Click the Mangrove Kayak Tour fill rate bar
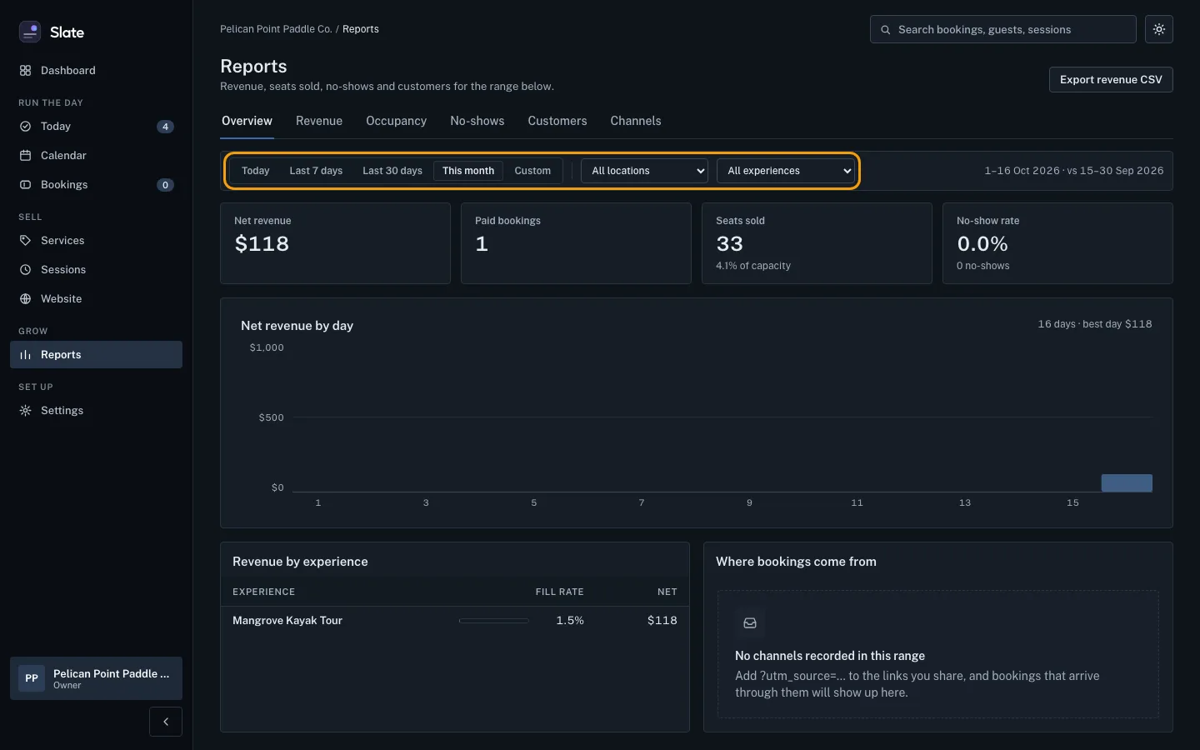Screen dimensions: 1200x750 point(494,621)
